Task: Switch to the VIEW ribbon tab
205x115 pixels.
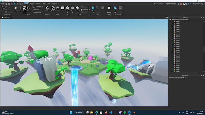Action: point(49,4)
